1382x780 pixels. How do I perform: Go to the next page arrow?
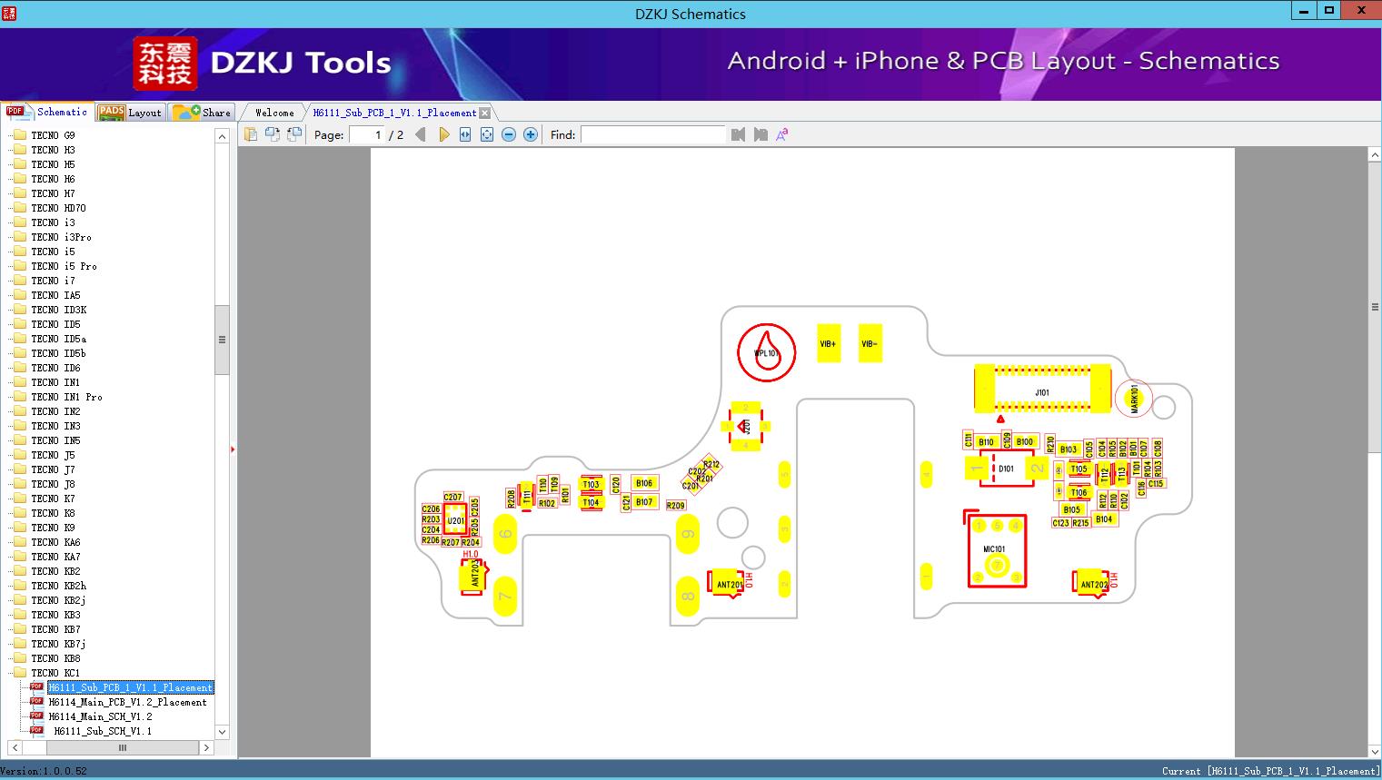point(443,134)
